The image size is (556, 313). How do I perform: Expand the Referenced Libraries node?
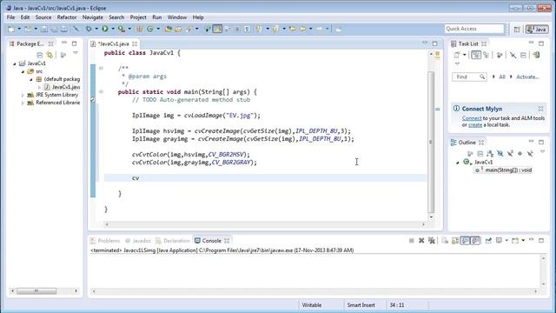point(23,103)
